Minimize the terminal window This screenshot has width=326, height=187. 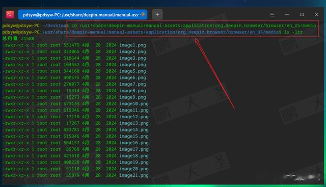pos(287,15)
